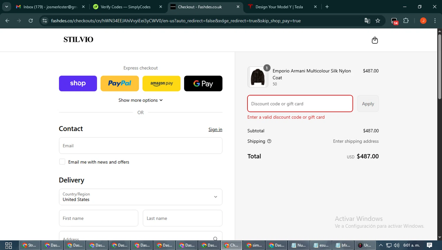The image size is (442, 250).
Task: Focus the Address input field
Action: tap(141, 236)
